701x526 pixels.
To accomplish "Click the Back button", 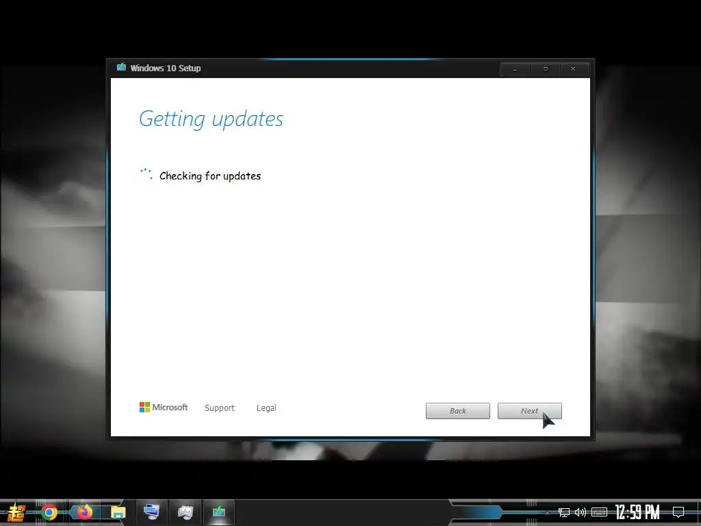I will click(457, 411).
